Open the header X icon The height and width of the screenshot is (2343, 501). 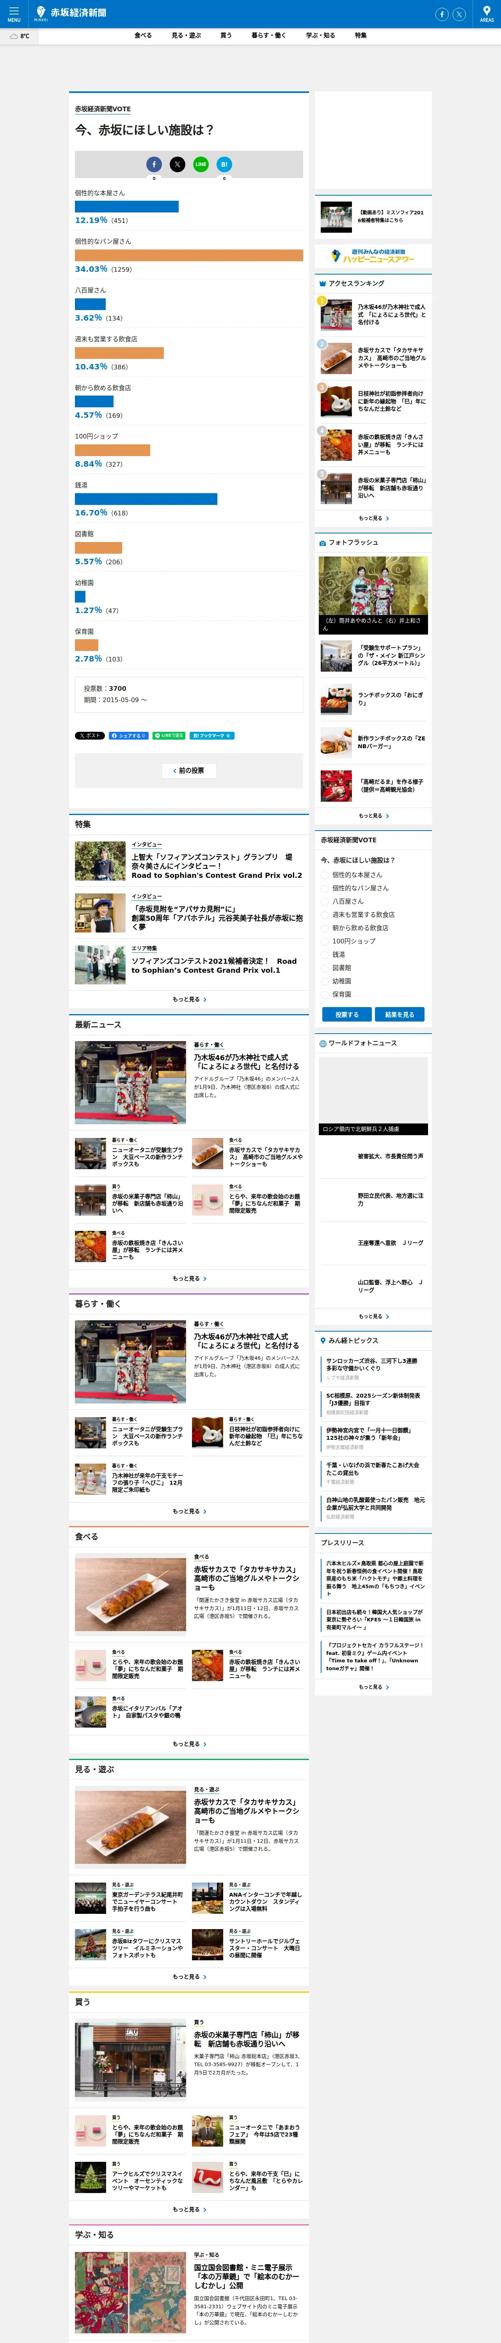coord(459,14)
